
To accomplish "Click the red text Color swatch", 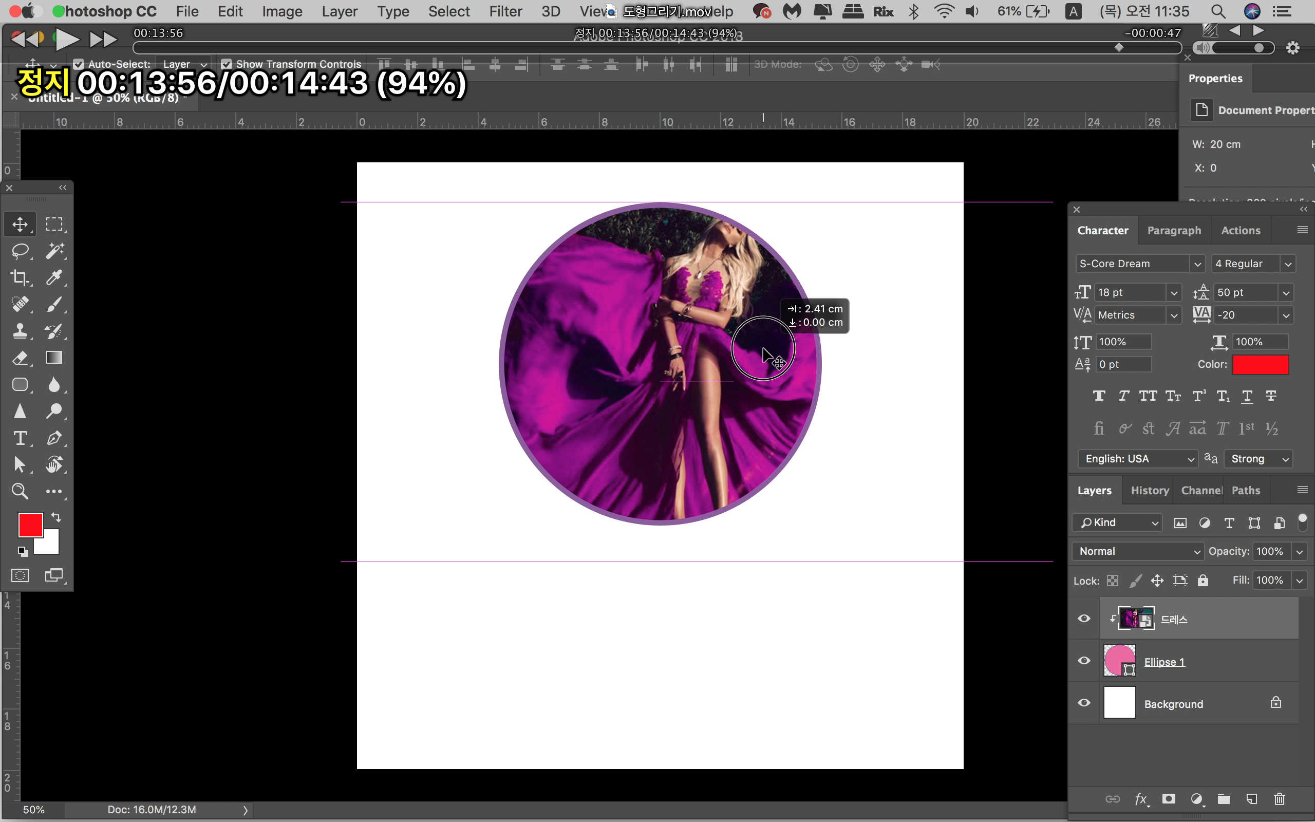I will click(x=1260, y=364).
